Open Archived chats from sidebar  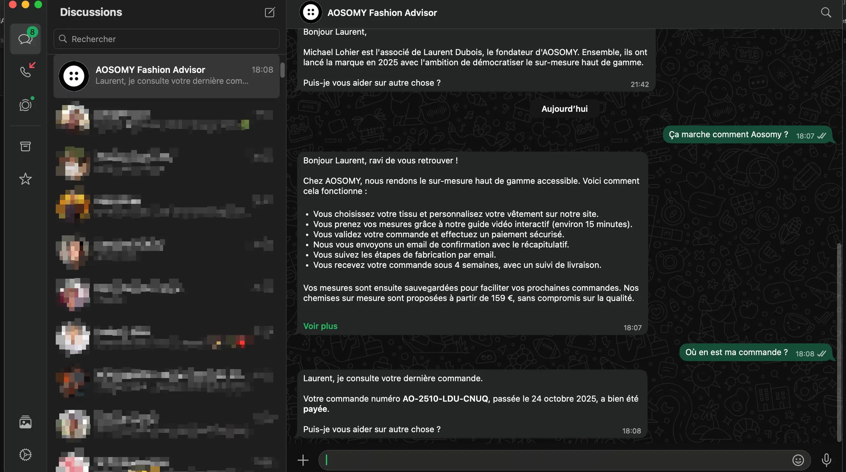pyautogui.click(x=25, y=146)
